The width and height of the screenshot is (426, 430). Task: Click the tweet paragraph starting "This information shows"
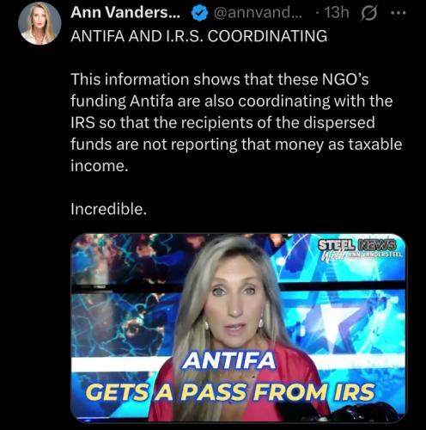tap(236, 122)
